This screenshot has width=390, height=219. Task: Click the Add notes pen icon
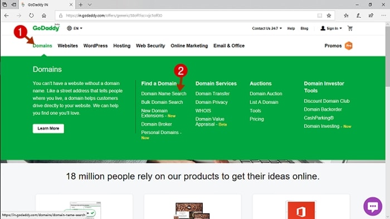(x=358, y=16)
